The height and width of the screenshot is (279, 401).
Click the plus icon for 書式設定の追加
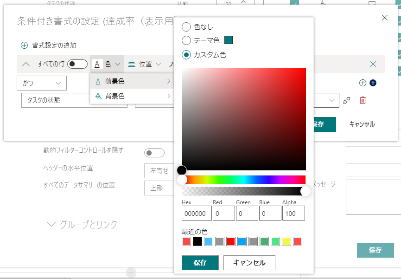(x=24, y=45)
